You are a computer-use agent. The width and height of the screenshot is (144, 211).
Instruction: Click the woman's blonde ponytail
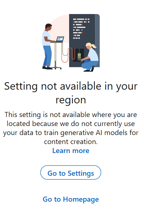(94, 46)
